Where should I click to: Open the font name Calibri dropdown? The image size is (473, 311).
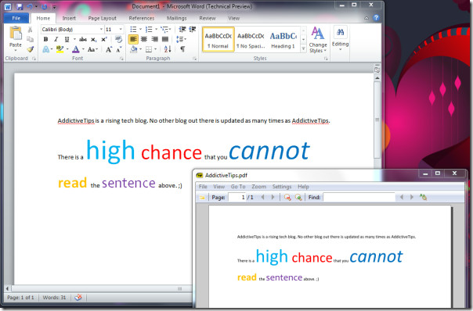coord(101,29)
